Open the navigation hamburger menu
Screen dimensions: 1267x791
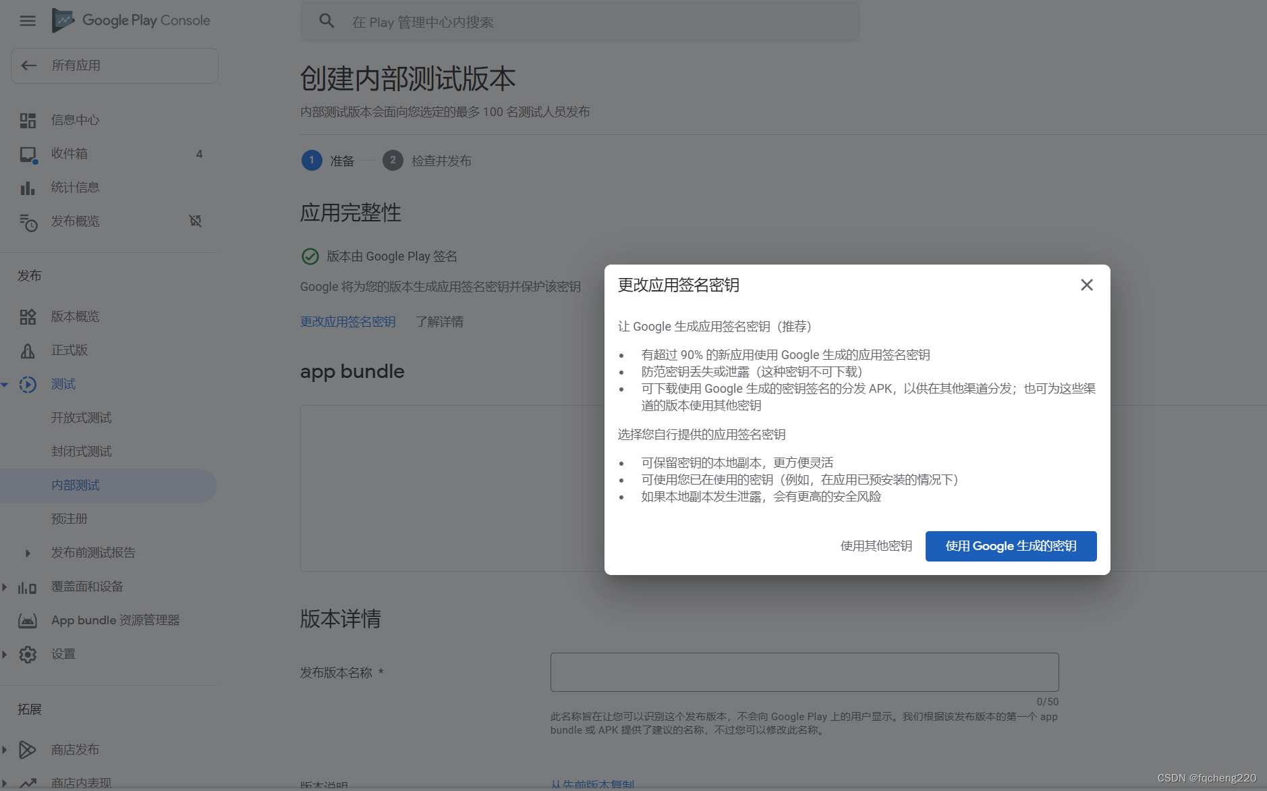(27, 21)
